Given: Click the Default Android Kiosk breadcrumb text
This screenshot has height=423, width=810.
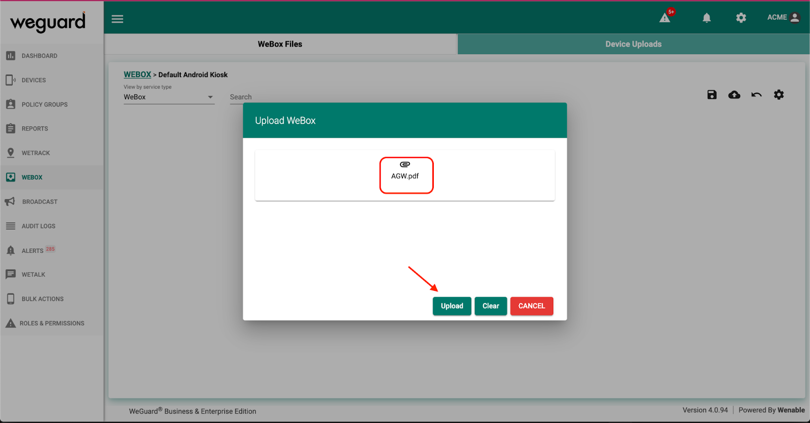Looking at the screenshot, I should pyautogui.click(x=193, y=74).
